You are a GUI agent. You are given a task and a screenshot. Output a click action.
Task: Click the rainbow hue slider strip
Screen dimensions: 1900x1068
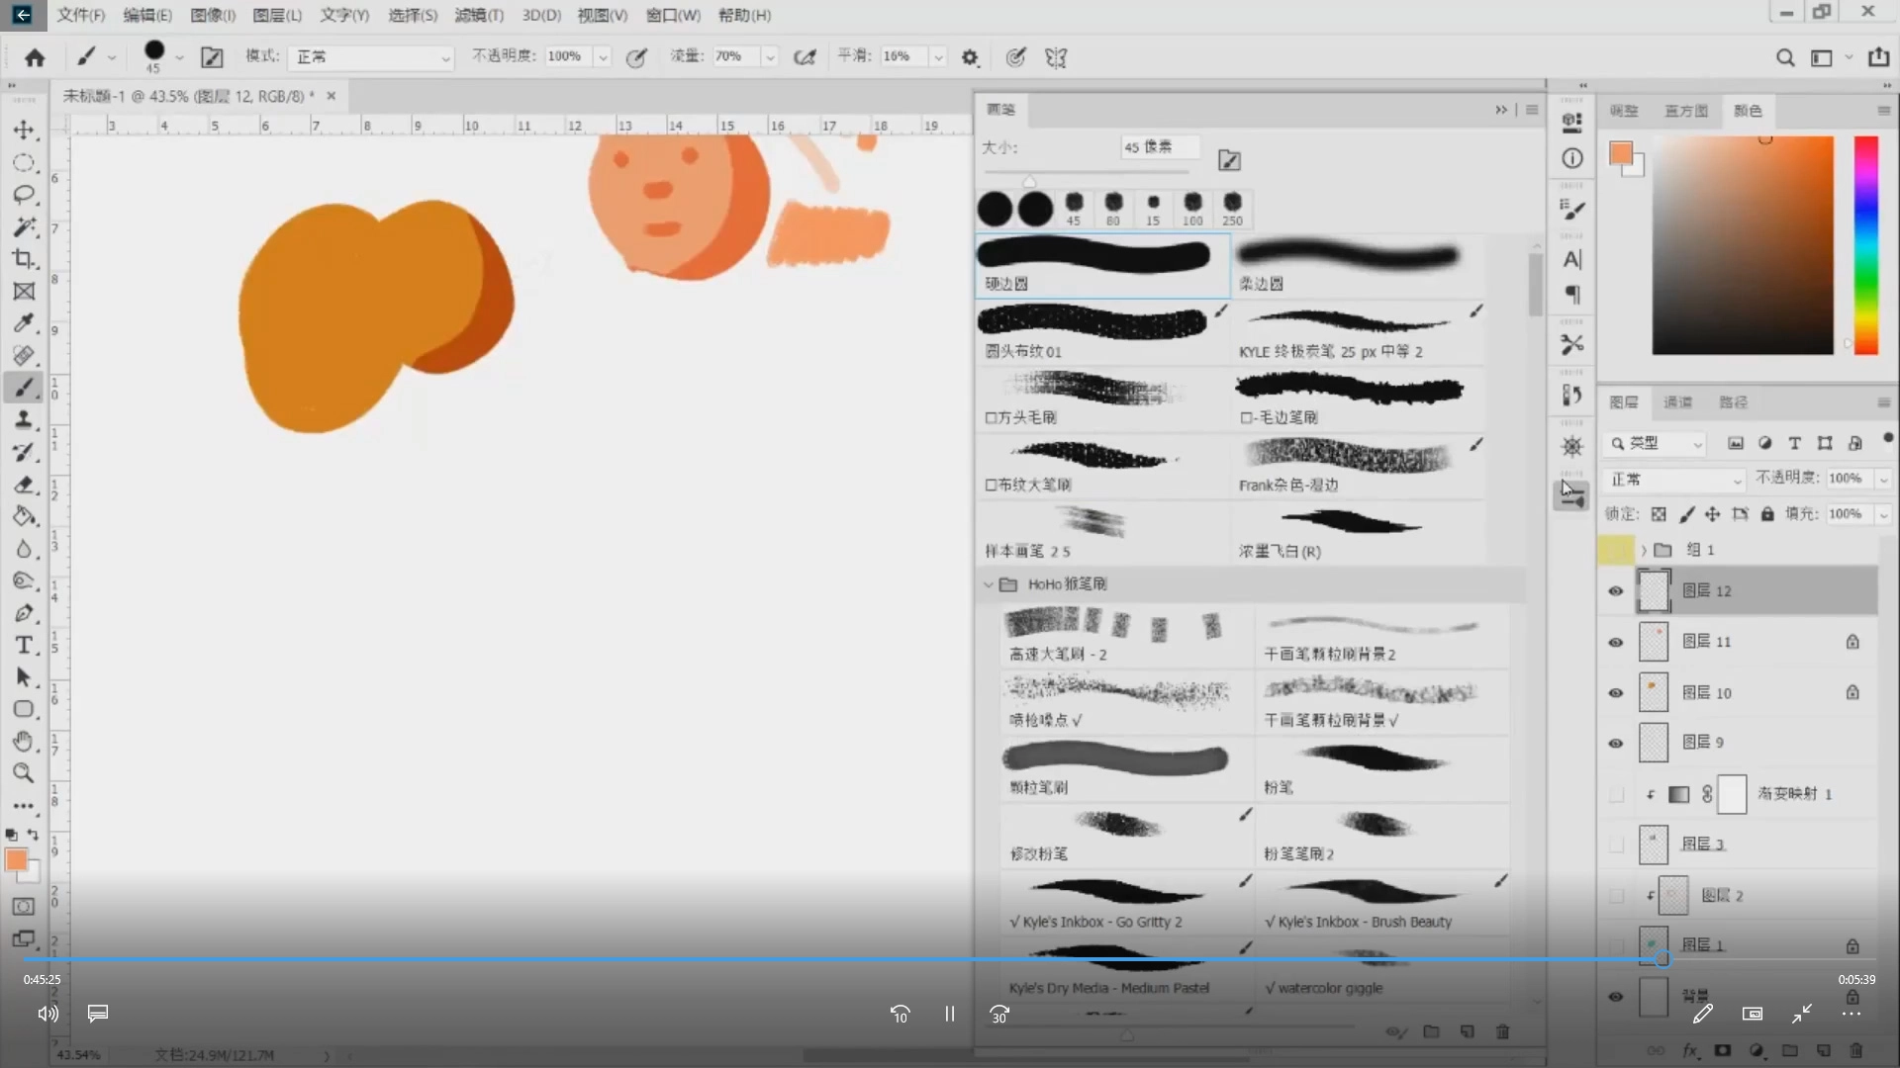(1865, 244)
